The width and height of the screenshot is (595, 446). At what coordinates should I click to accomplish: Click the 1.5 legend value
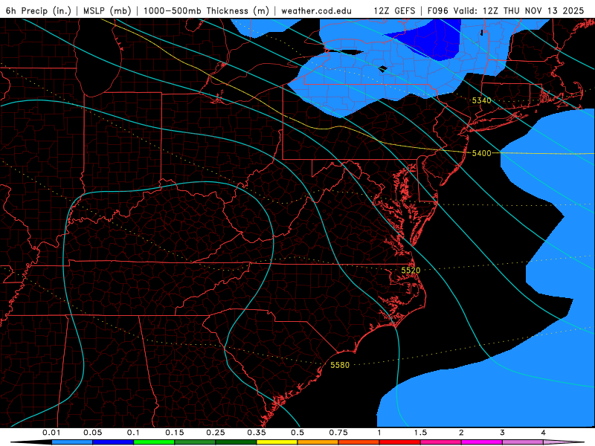420,433
